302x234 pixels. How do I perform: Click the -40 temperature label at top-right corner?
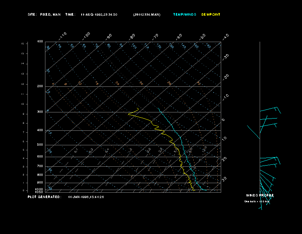225,36
